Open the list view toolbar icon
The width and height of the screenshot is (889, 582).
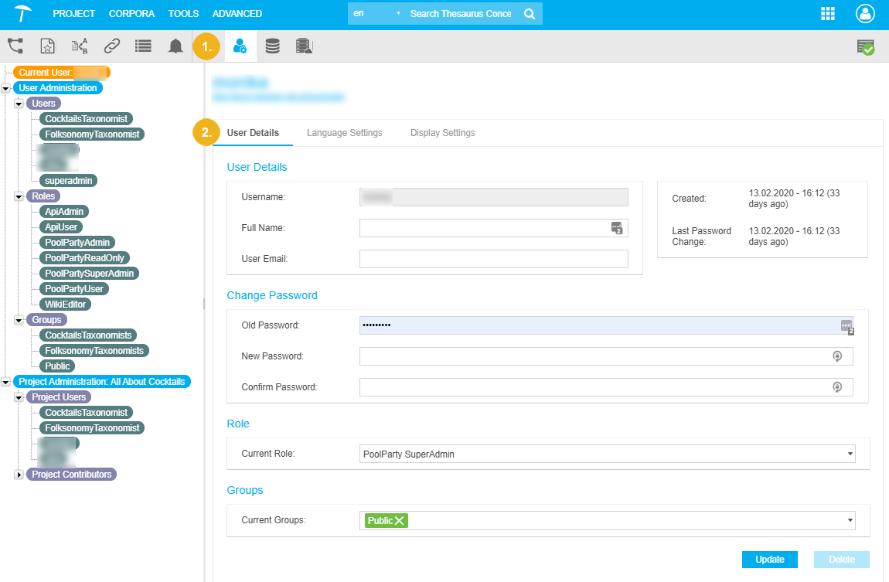(144, 46)
